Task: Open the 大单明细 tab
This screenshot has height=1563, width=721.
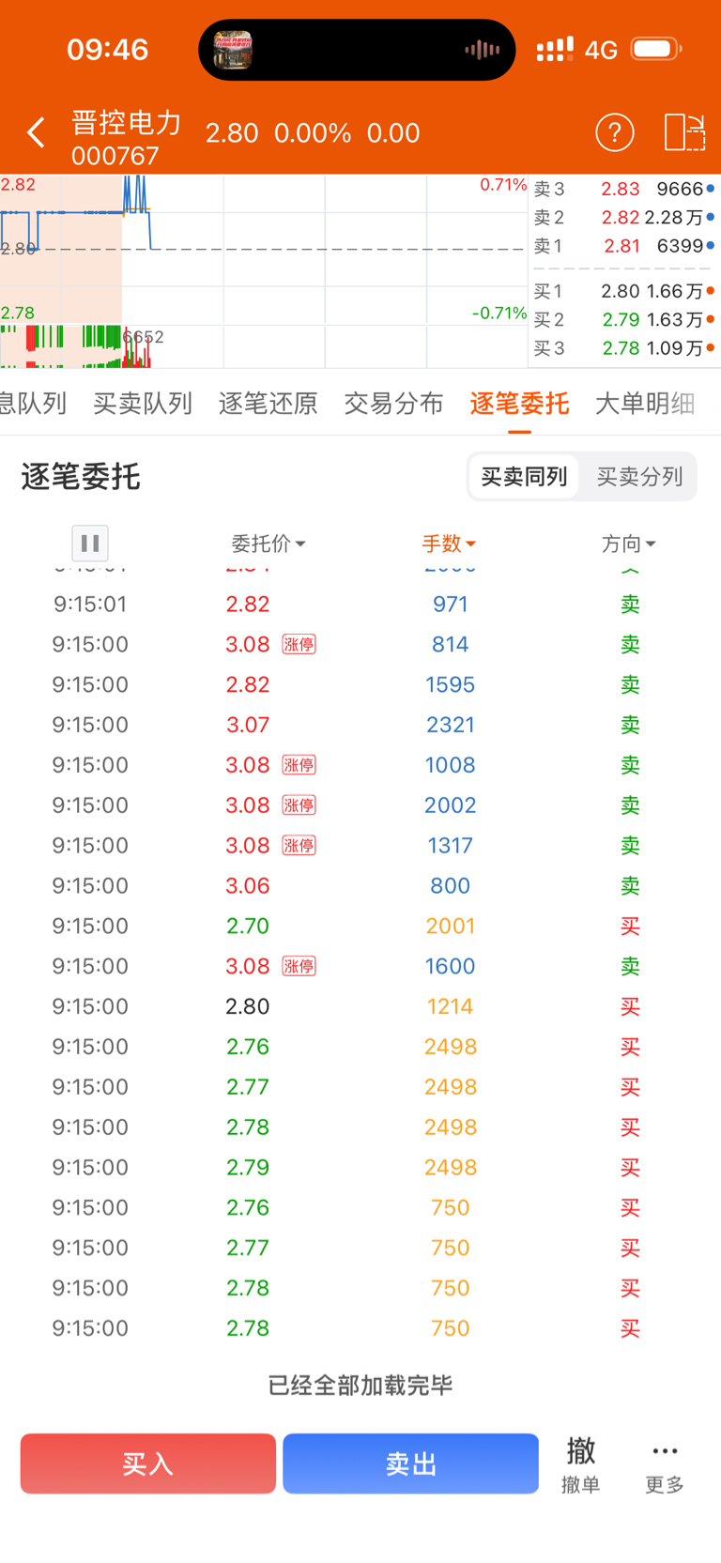Action: click(645, 404)
